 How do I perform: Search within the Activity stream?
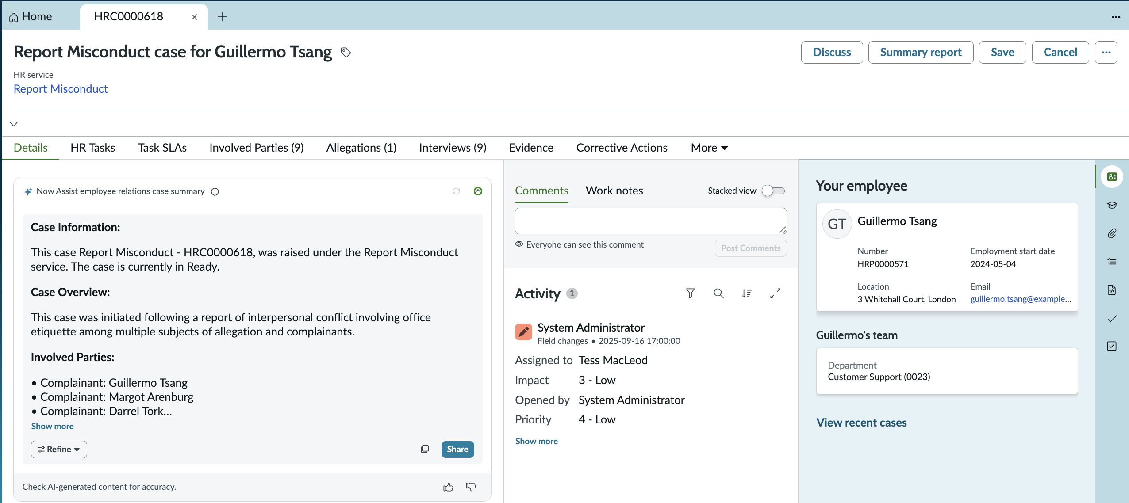(718, 293)
